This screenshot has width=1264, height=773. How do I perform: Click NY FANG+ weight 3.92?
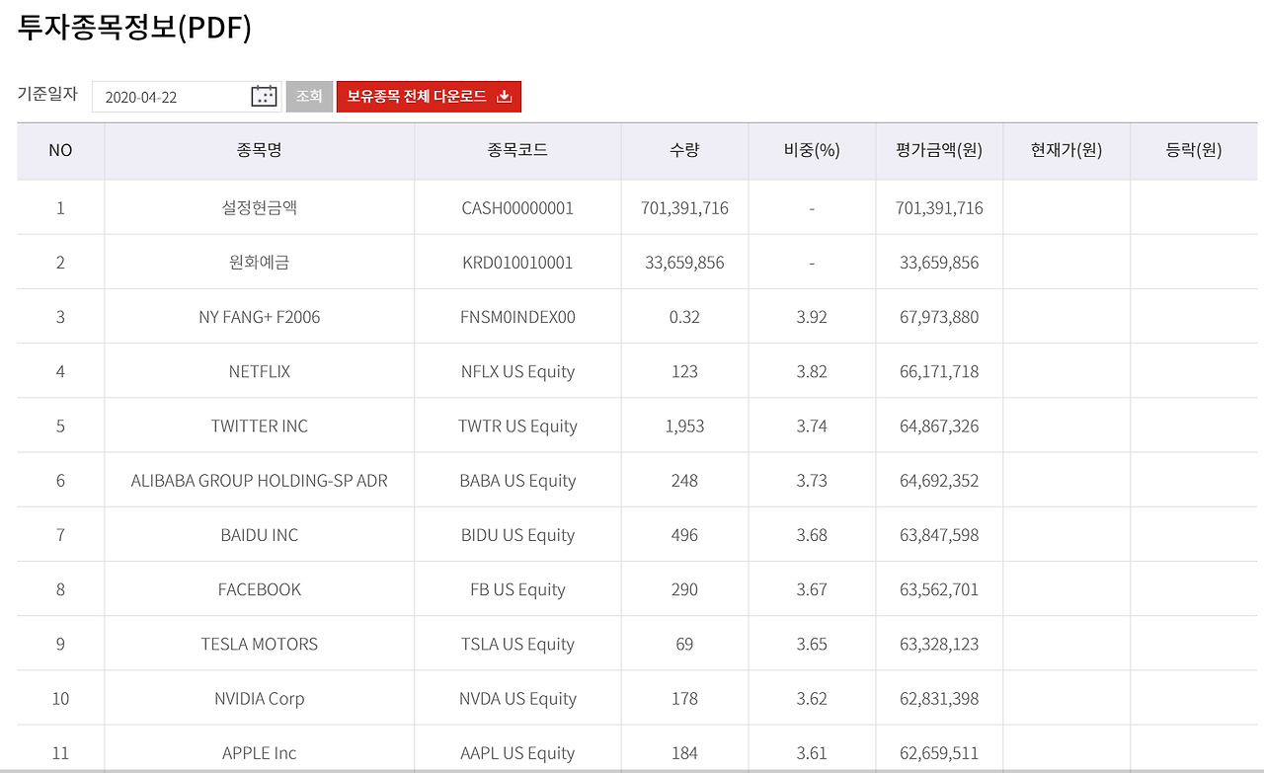[x=812, y=317]
